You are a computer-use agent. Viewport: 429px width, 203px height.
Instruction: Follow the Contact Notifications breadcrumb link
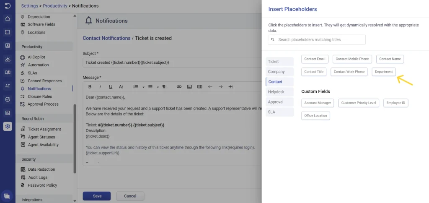click(x=106, y=38)
